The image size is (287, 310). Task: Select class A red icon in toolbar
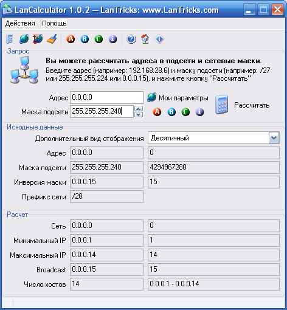pos(71,39)
